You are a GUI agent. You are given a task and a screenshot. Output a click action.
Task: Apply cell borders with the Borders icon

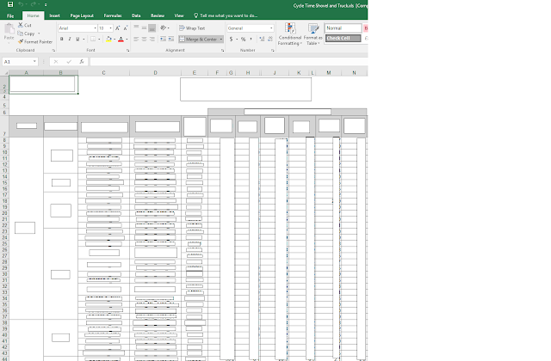click(93, 39)
